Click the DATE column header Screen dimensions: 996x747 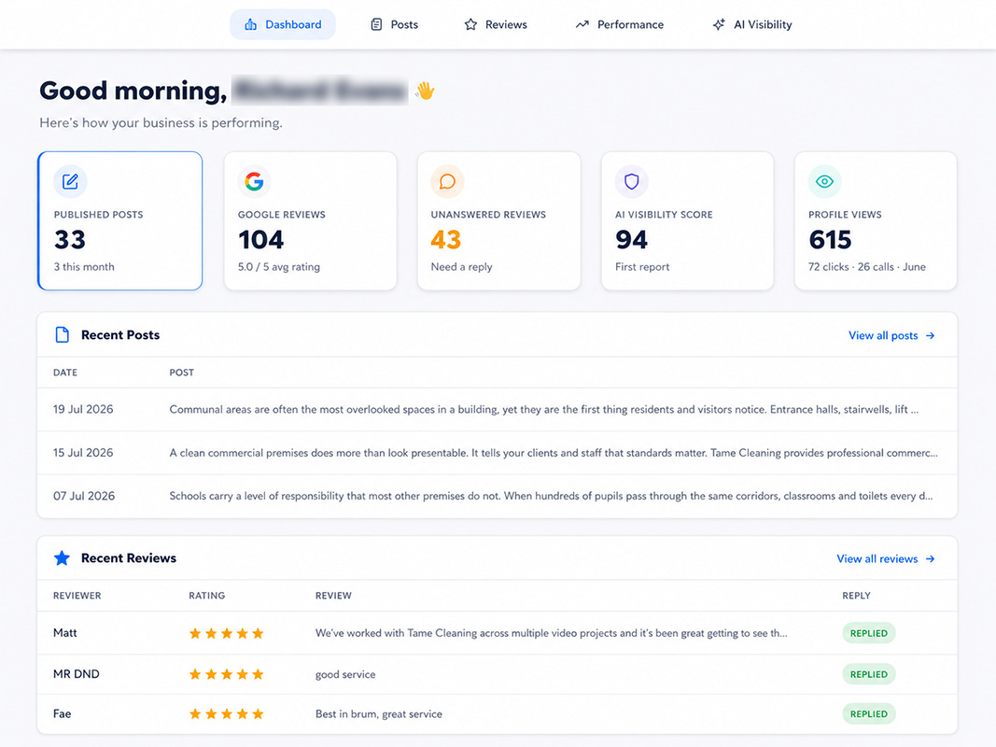(64, 373)
